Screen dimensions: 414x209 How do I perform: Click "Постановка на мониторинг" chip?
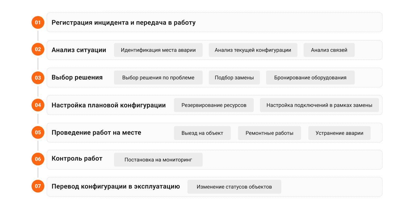[158, 160]
